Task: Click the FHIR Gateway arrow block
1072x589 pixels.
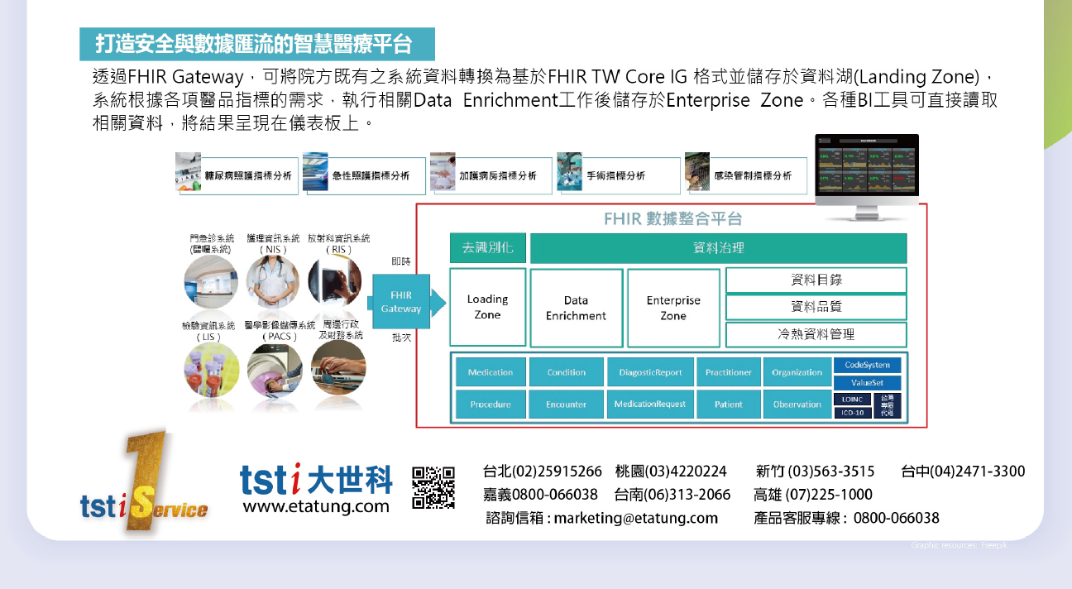Action: [x=404, y=302]
